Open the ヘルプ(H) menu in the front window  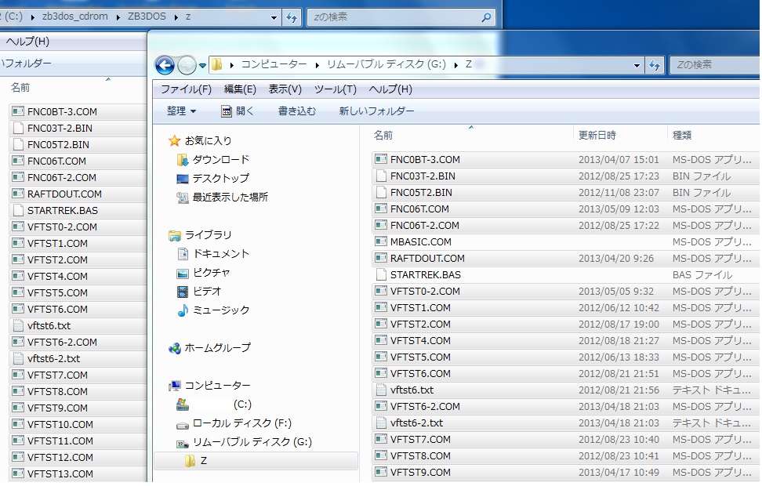390,89
